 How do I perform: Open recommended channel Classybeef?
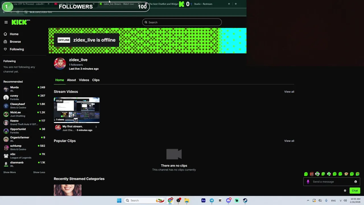click(24, 106)
